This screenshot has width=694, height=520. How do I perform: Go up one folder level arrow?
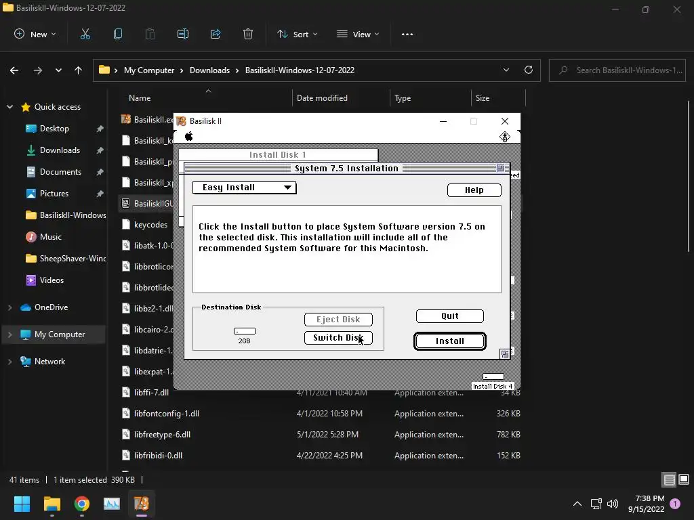pos(79,70)
